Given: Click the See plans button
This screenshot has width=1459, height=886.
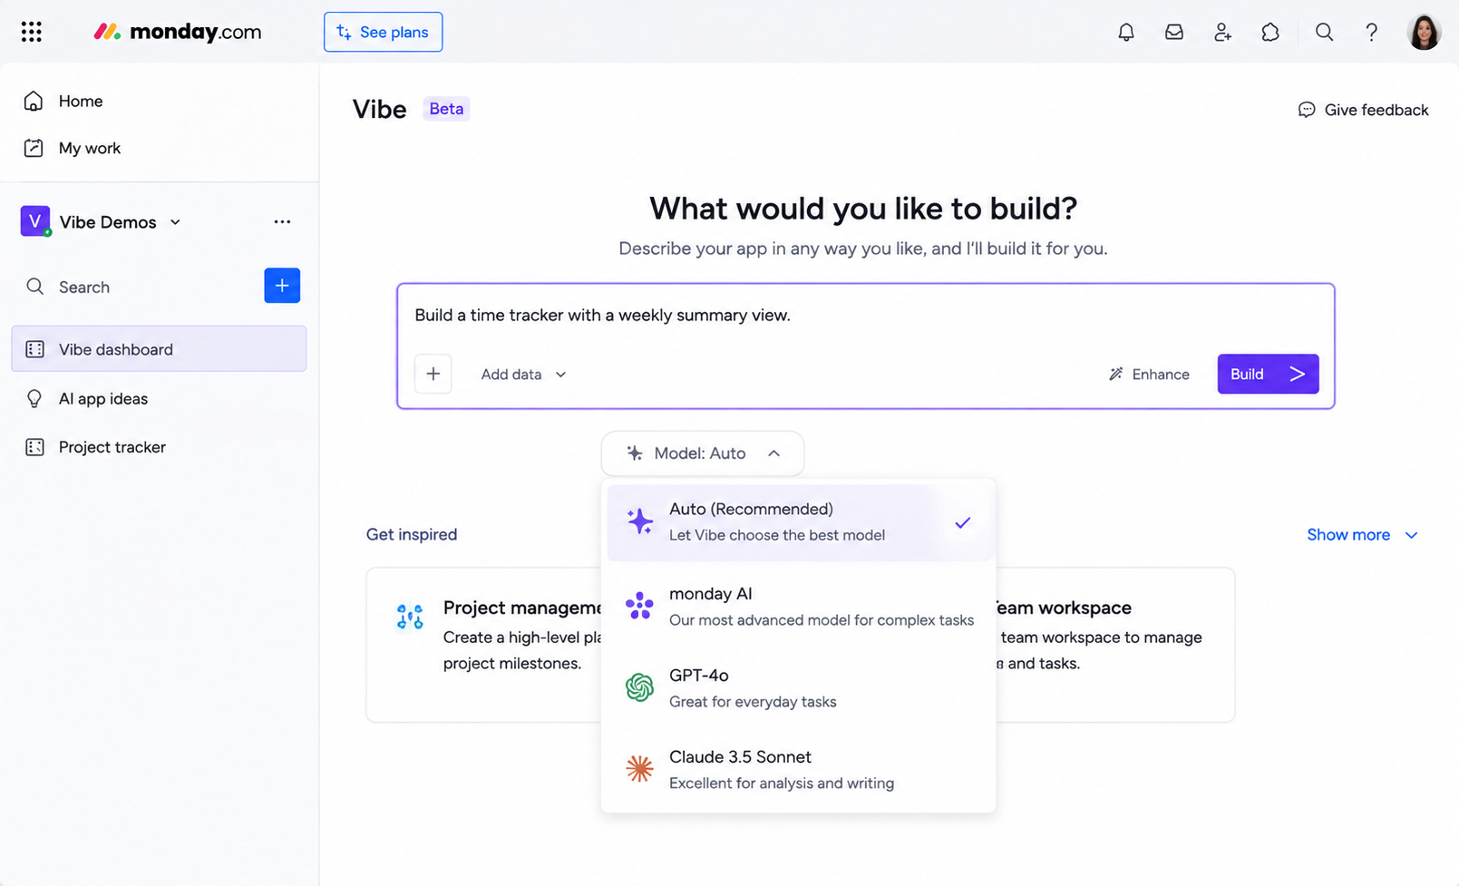Looking at the screenshot, I should pyautogui.click(x=384, y=32).
